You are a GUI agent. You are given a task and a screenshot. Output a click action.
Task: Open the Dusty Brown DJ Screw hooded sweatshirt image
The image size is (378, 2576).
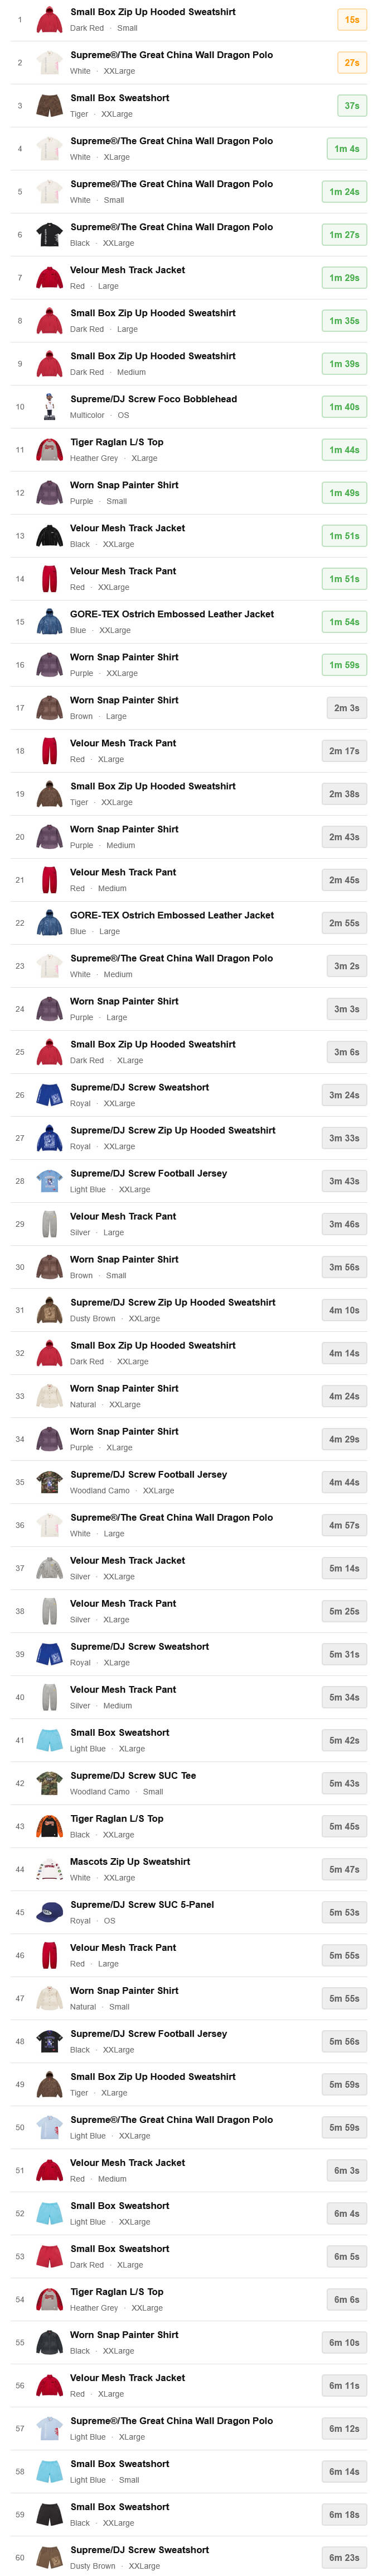(x=49, y=1309)
